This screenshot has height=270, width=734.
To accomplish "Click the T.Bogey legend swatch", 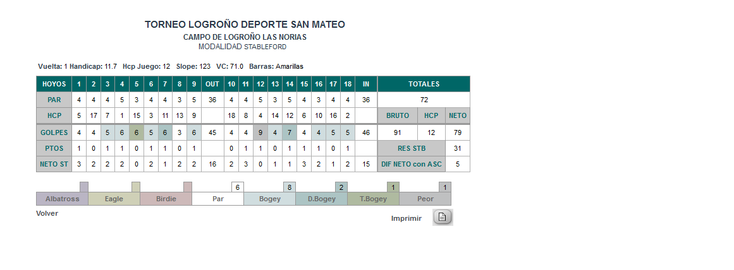I will point(374,199).
